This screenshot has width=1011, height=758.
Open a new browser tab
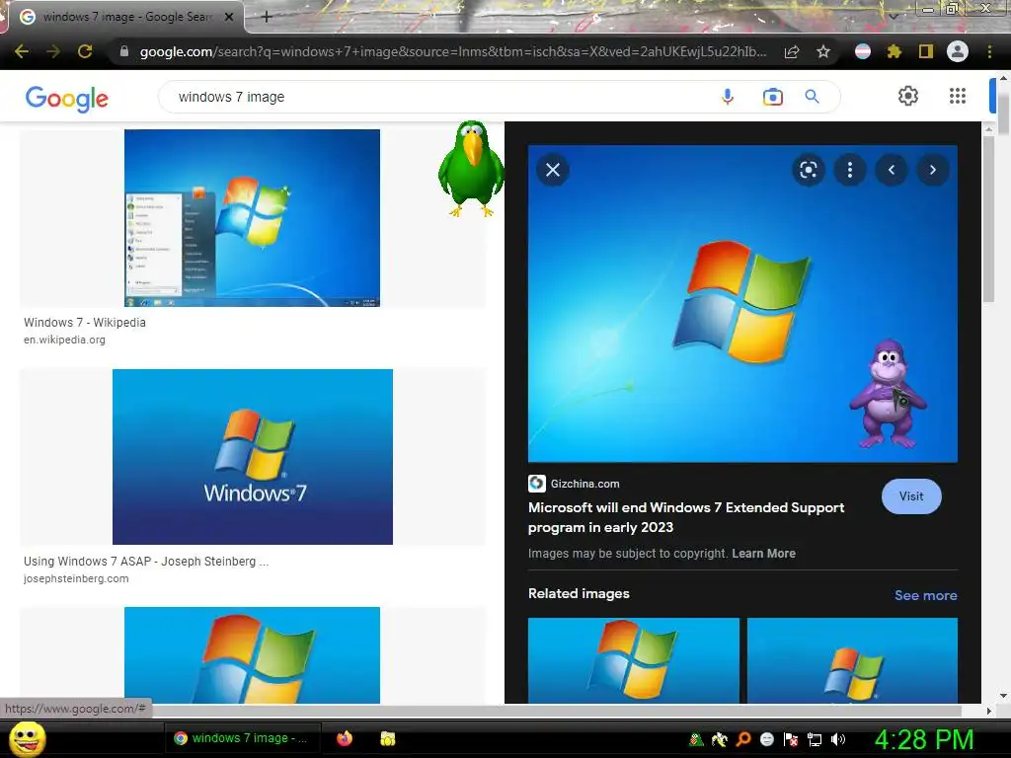(x=267, y=17)
